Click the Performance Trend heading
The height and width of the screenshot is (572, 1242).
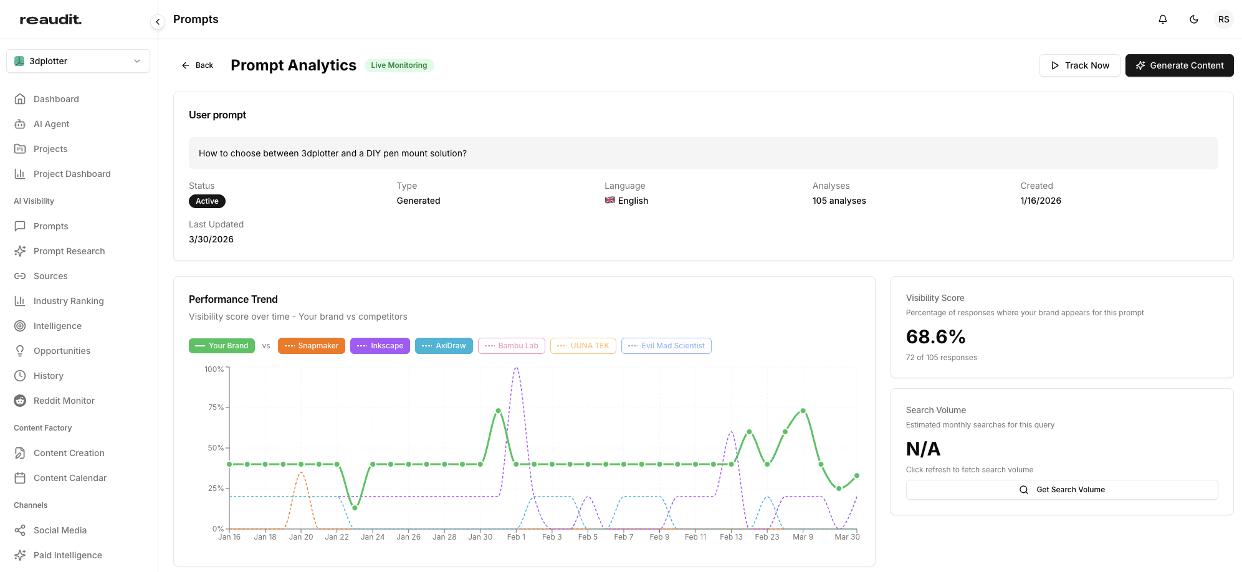[x=233, y=300]
